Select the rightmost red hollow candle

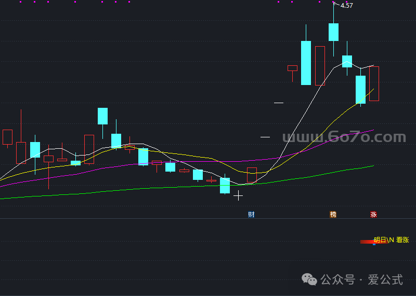[x=374, y=83]
